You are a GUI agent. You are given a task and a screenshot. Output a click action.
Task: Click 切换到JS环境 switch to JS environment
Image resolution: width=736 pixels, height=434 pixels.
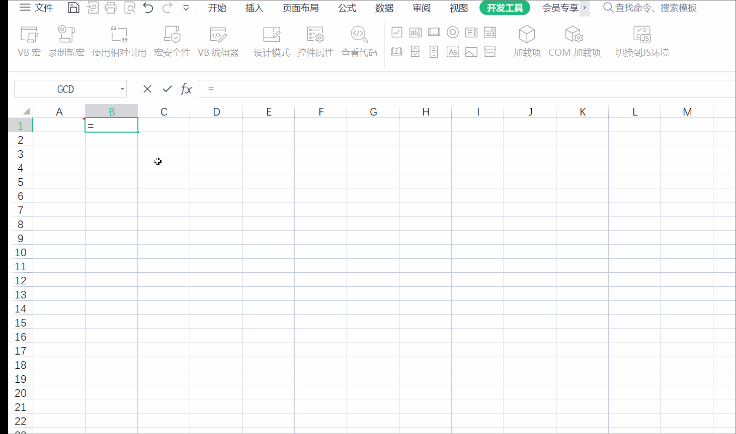tap(642, 42)
